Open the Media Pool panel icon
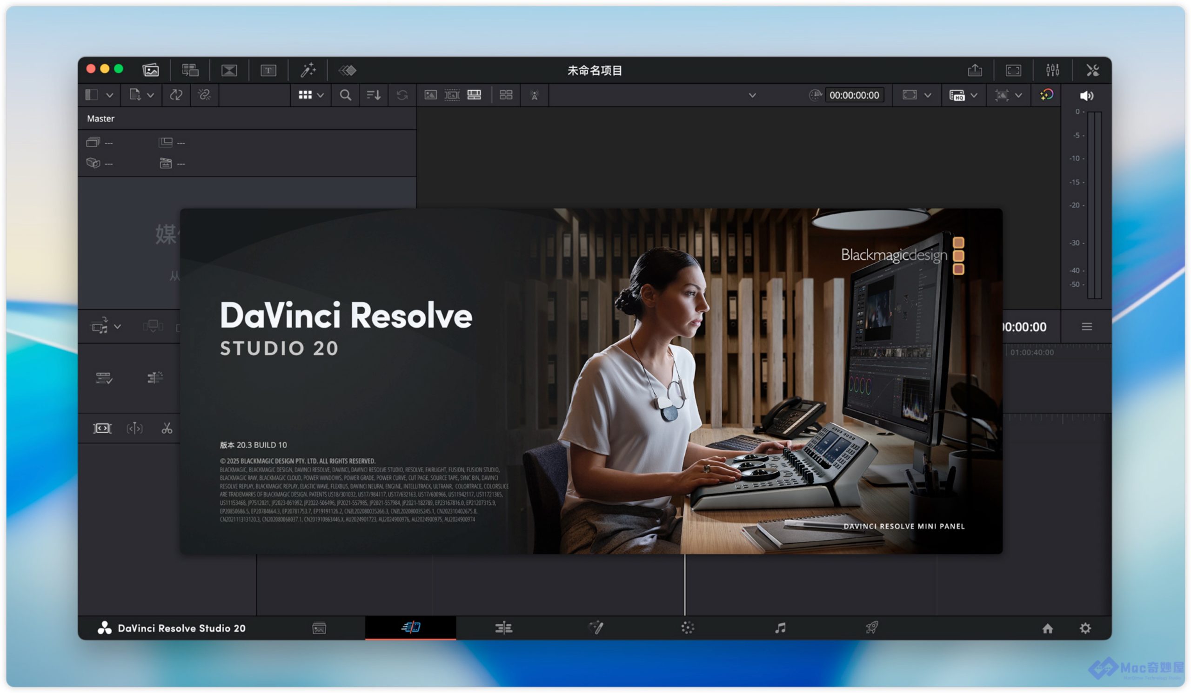The height and width of the screenshot is (693, 1191). click(151, 70)
